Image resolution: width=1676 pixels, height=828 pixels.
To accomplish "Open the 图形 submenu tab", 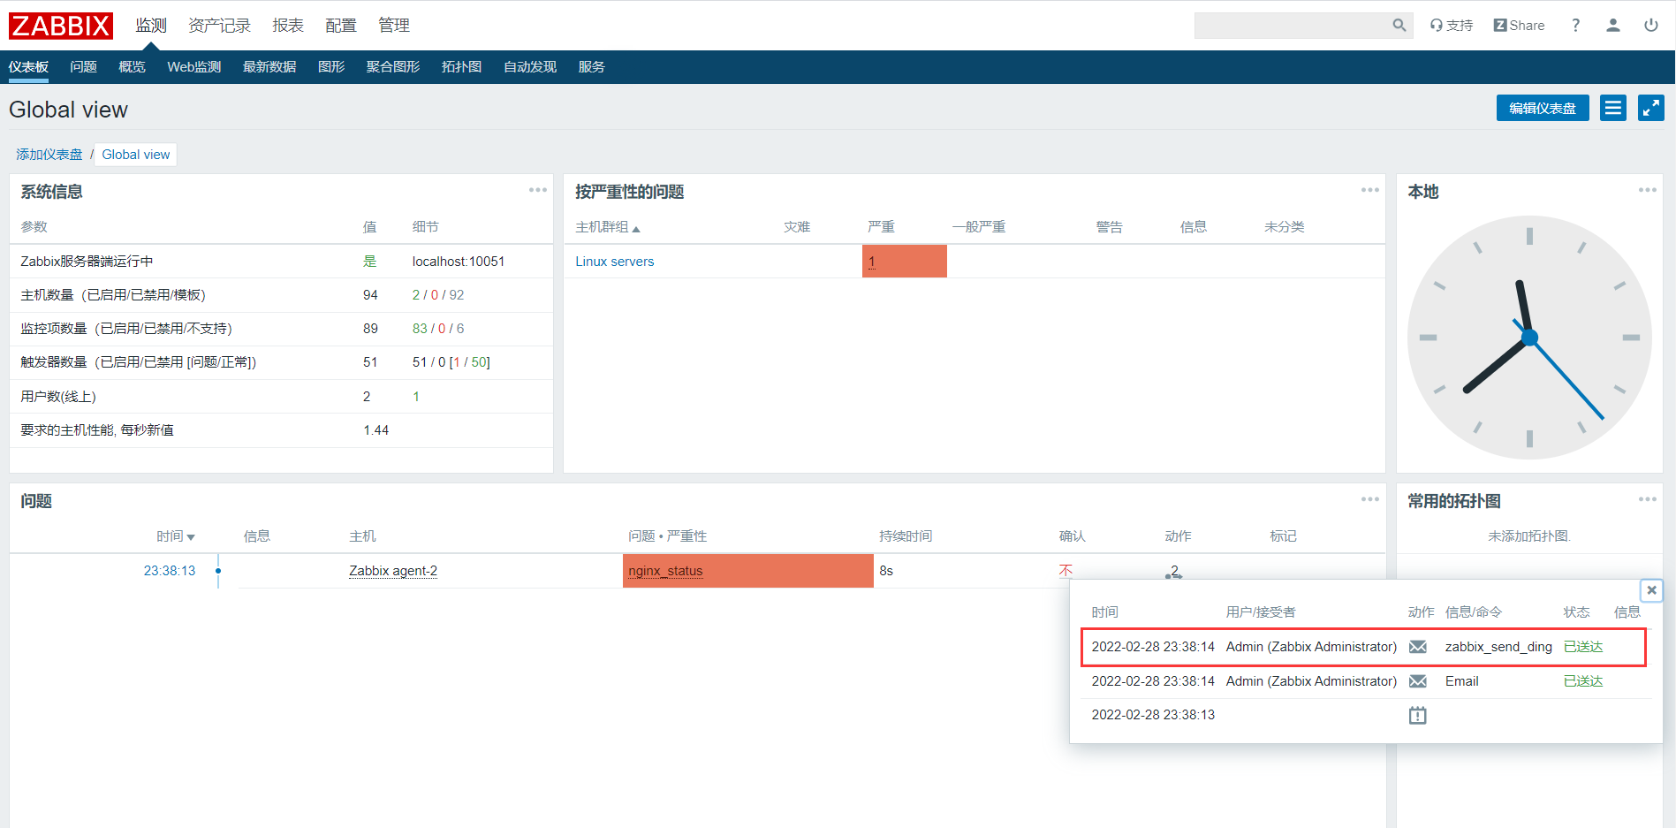I will pyautogui.click(x=331, y=67).
